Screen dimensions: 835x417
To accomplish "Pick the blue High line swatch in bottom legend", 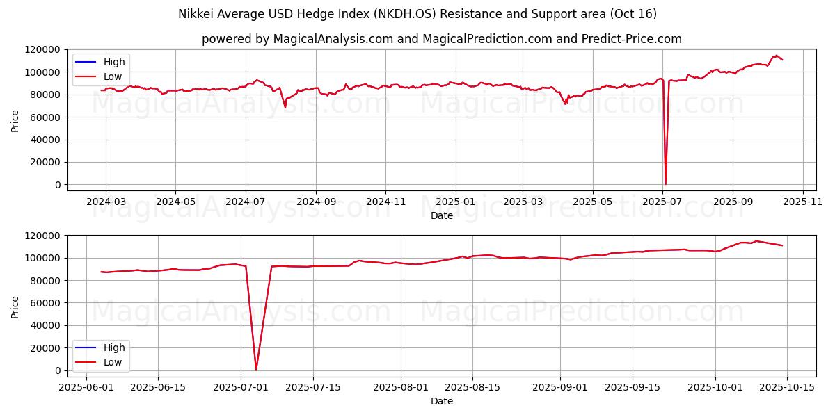I will pos(86,347).
